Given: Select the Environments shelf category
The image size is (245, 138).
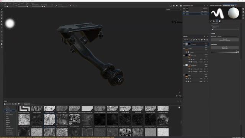Looking at the screenshot, I should (x=9, y=132).
